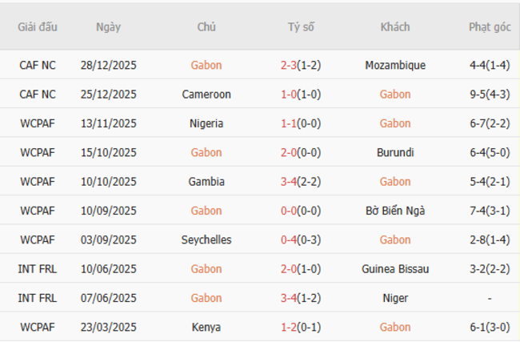The width and height of the screenshot is (520, 342).
Task: Open the 3-4 score of Gambia match
Action: pos(289,182)
